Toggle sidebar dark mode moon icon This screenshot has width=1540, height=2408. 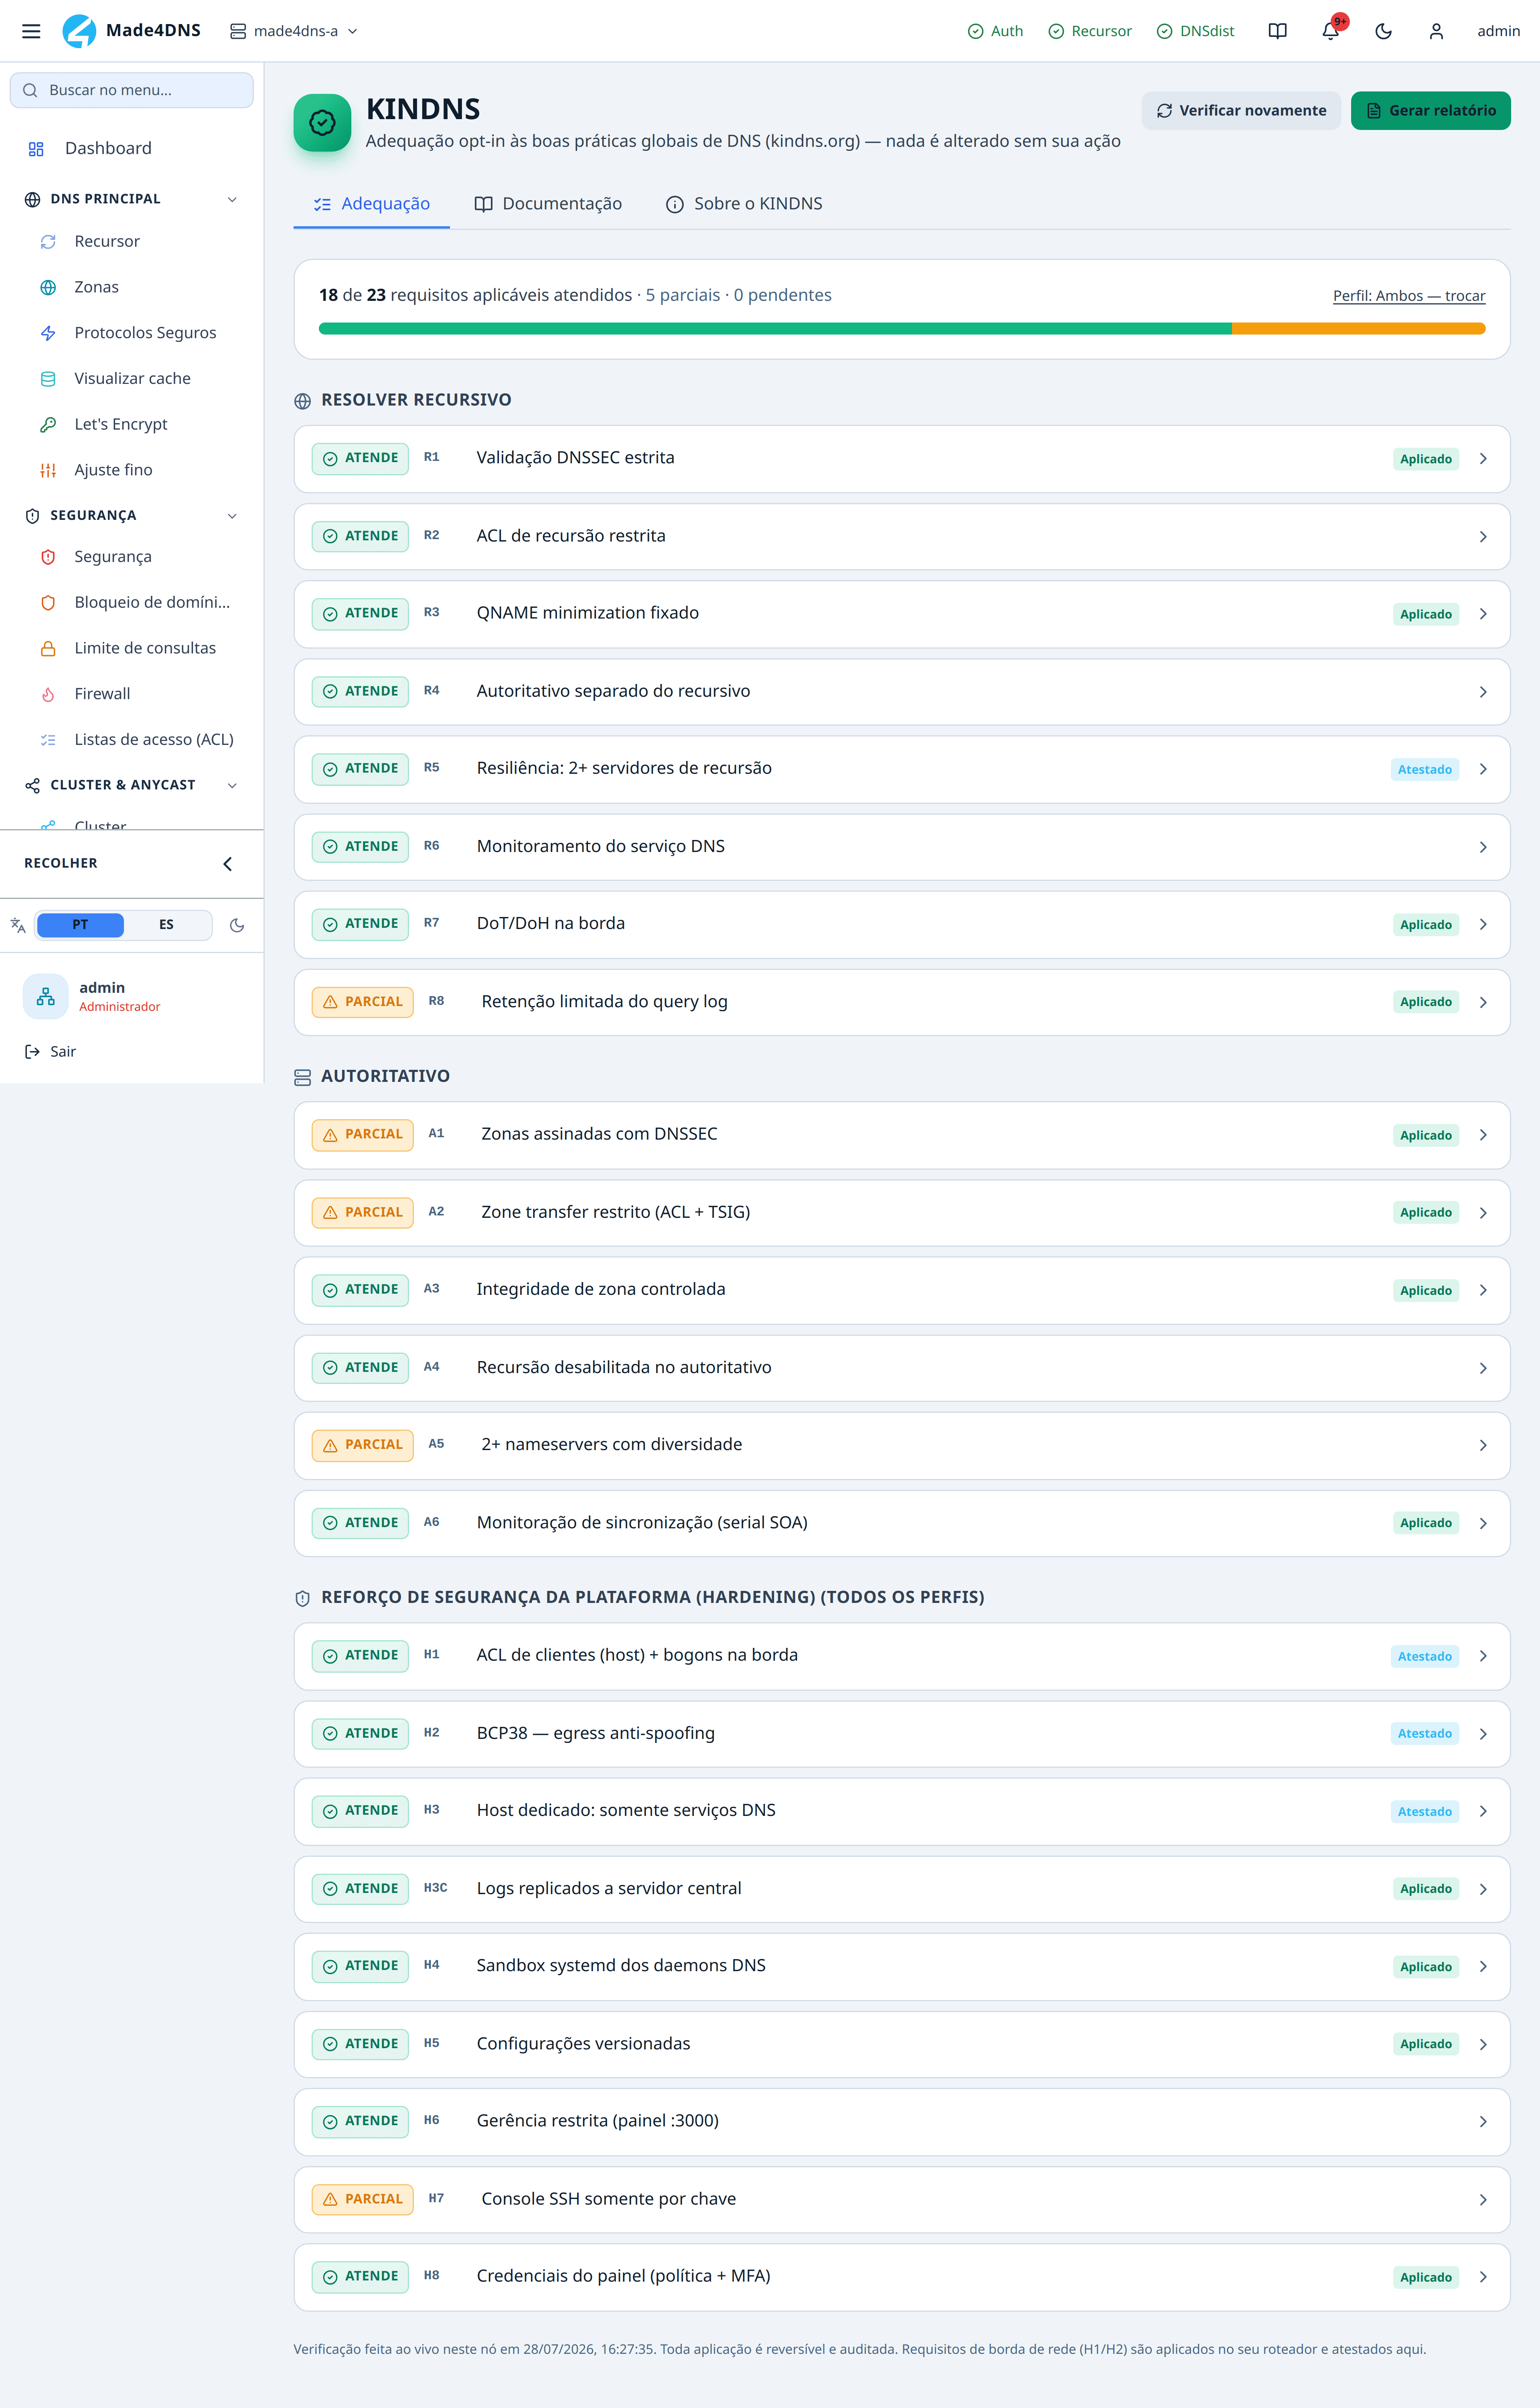pyautogui.click(x=237, y=925)
